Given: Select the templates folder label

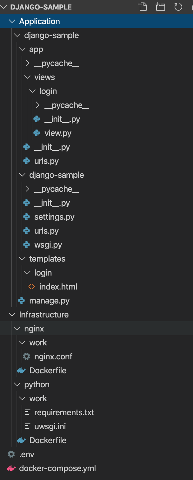Looking at the screenshot, I should 47,259.
